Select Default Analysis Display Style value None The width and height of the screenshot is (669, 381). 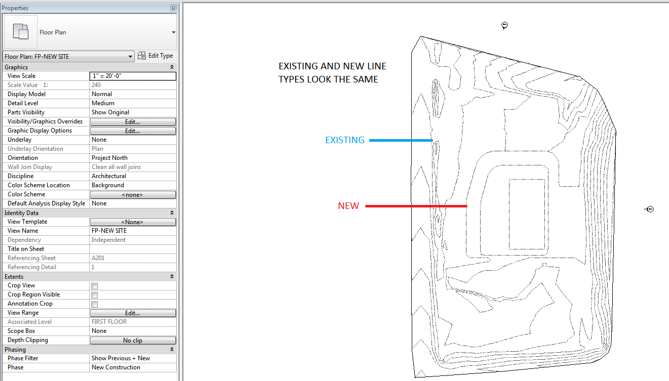(133, 203)
